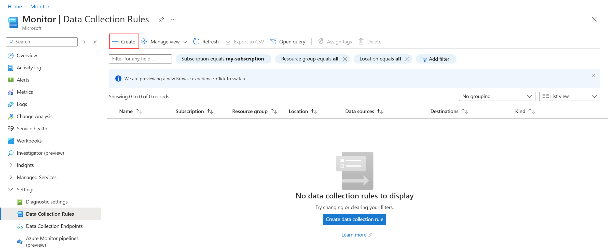Open the Location equals all filter
This screenshot has height=251, width=608.
pos(380,59)
